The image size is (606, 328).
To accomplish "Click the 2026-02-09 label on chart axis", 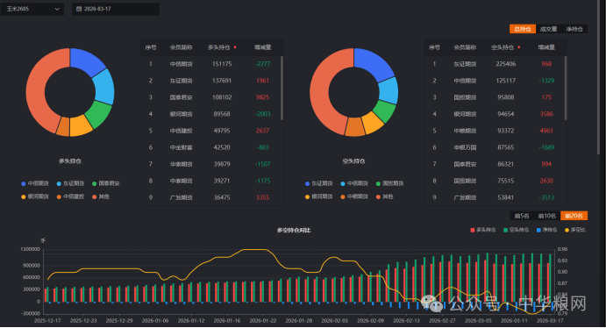I will 371,321.
